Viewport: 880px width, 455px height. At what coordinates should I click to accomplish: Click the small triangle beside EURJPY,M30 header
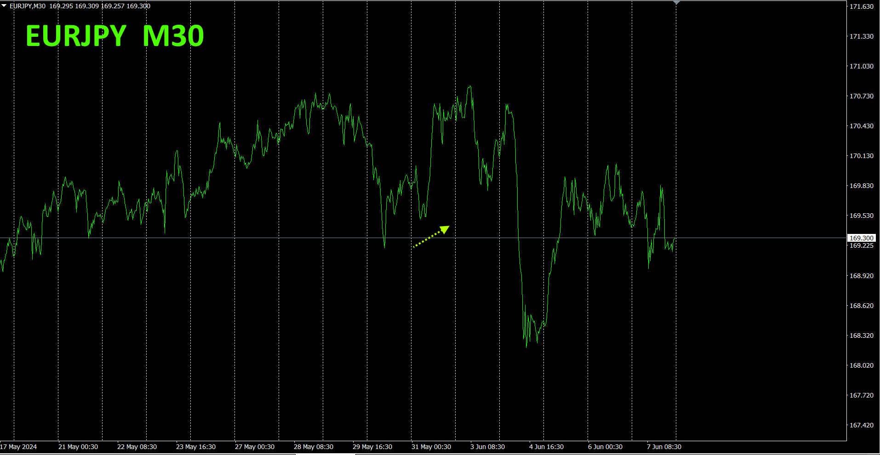[4, 6]
